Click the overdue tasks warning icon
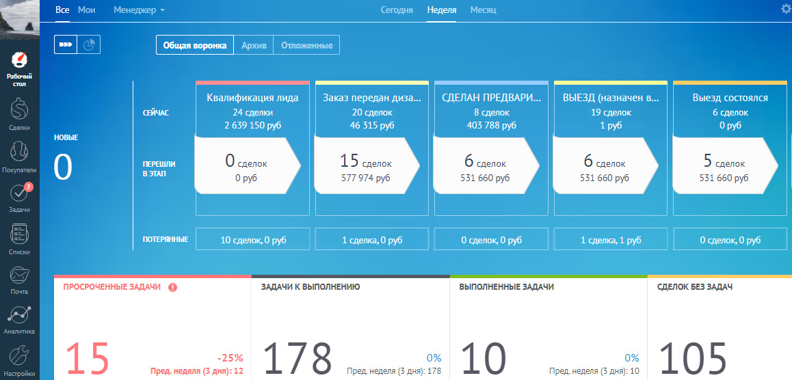 [x=172, y=287]
